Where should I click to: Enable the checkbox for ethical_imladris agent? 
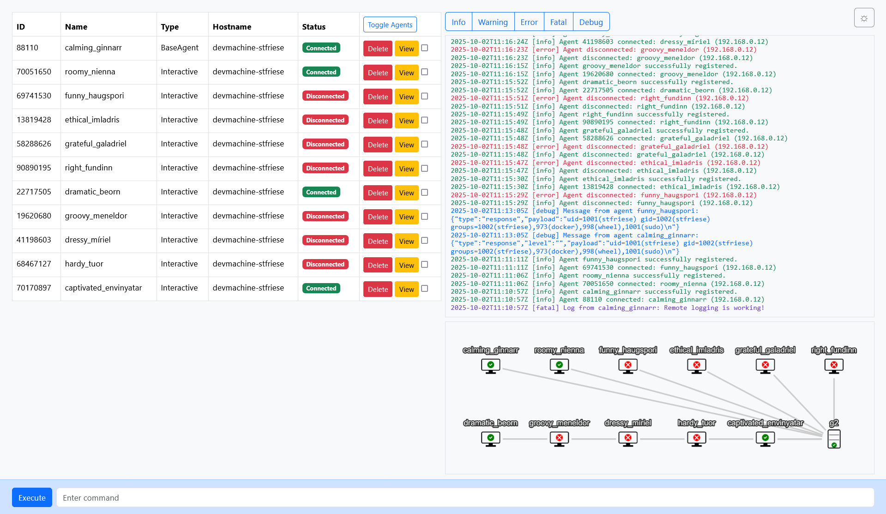[x=425, y=120]
